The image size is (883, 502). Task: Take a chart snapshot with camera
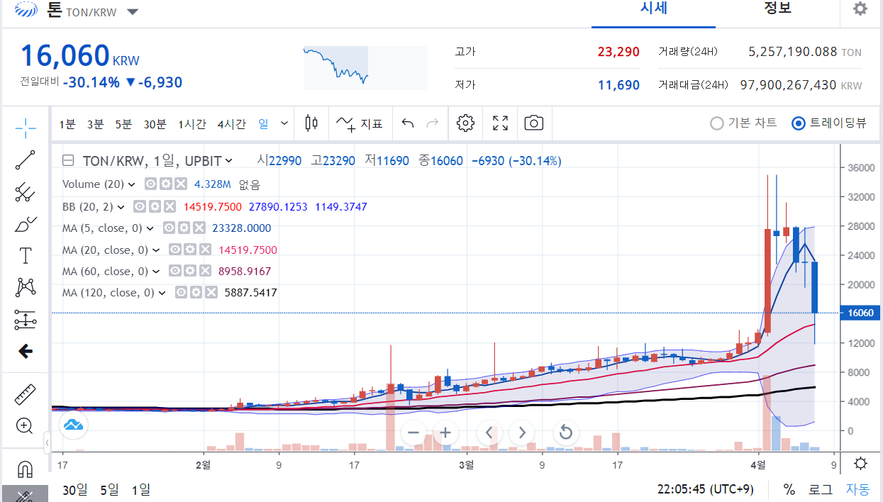click(x=533, y=123)
